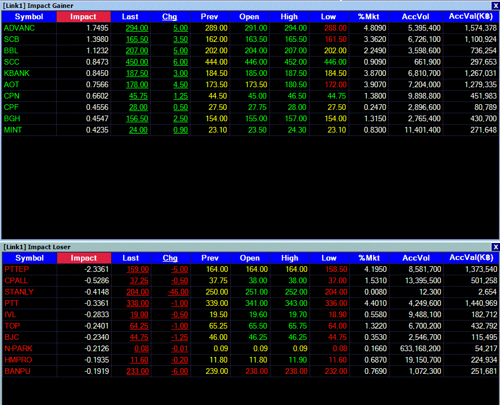
Task: Open KBANK last price 187.50 link
Action: click(x=137, y=73)
